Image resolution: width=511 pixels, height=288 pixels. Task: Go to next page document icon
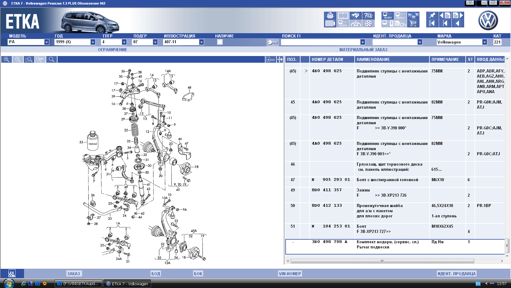[x=458, y=16]
